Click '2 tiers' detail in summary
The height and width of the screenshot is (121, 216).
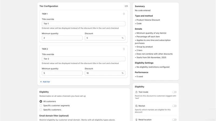(139, 50)
